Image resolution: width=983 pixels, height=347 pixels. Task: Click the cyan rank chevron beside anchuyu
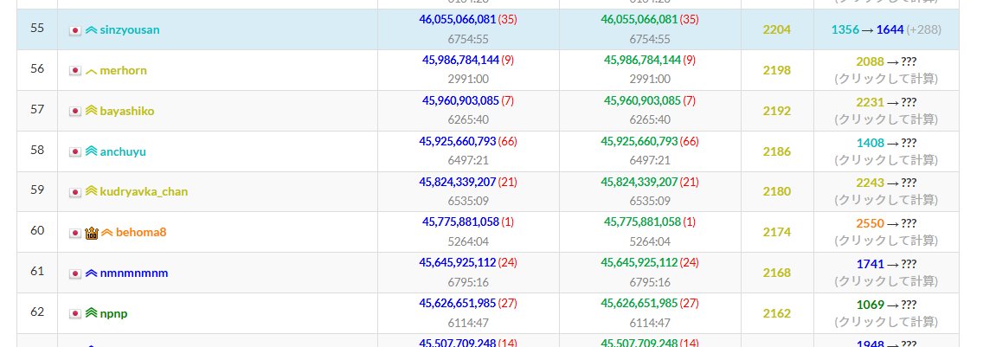coord(92,151)
